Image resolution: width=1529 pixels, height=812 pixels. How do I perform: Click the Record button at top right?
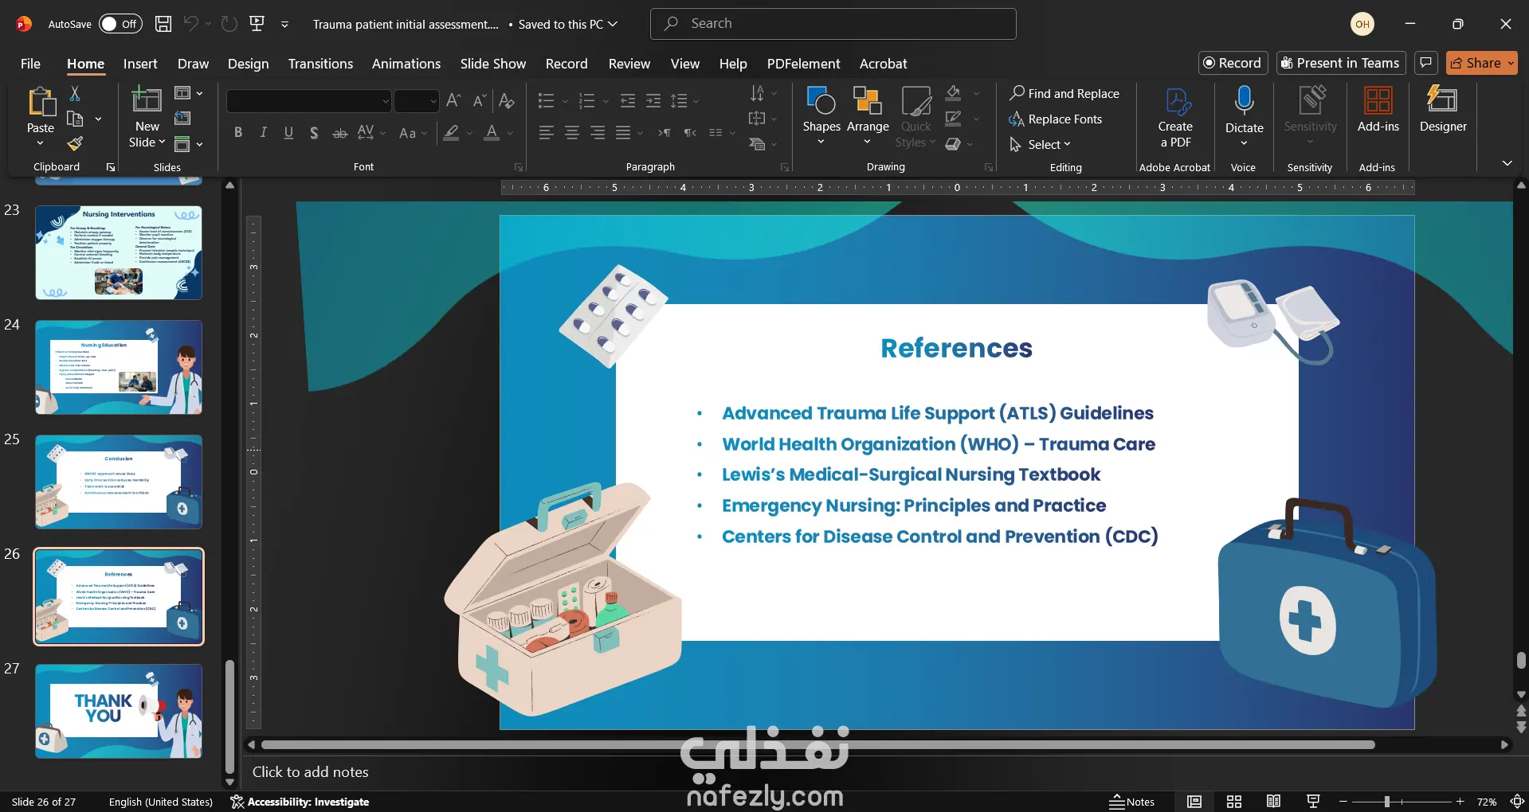1233,63
